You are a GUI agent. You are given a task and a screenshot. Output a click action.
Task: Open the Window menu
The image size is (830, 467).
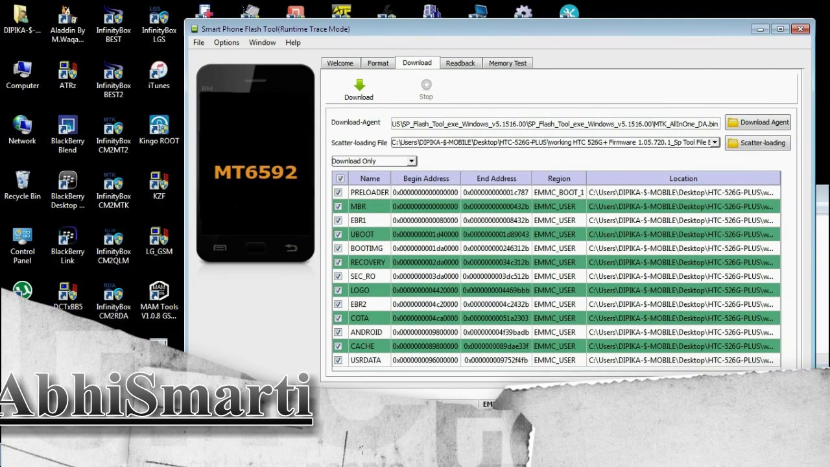click(x=262, y=43)
